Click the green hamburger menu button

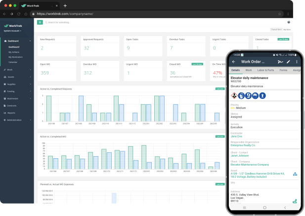coord(40,22)
